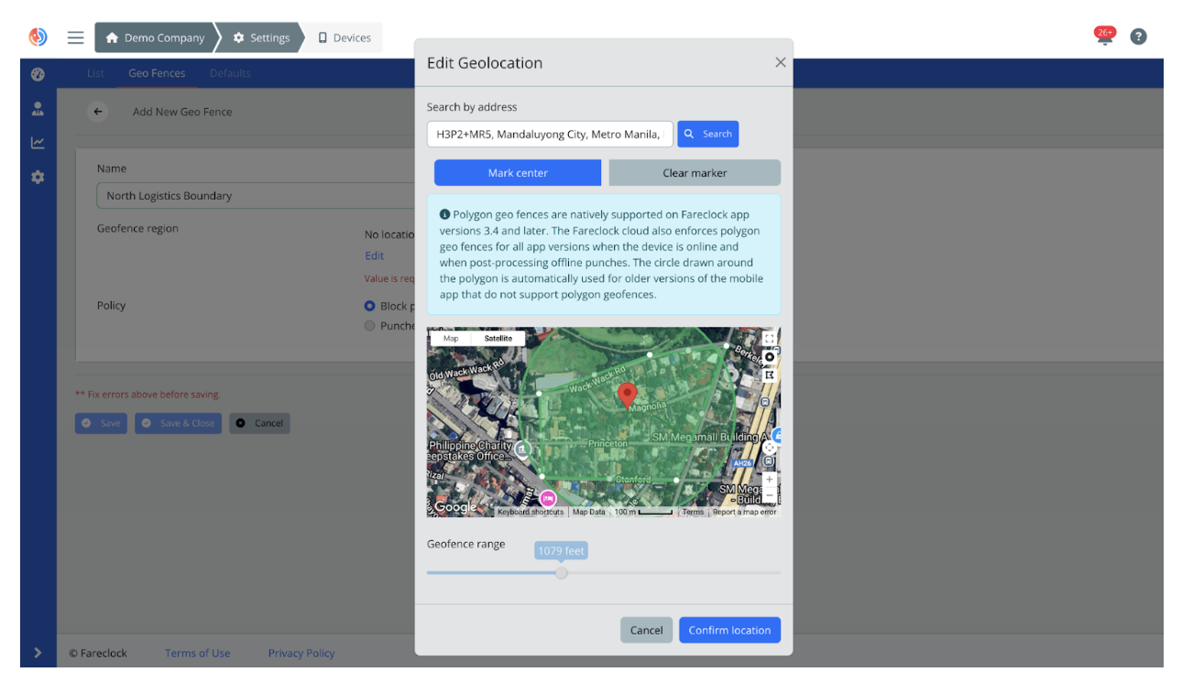Image resolution: width=1182 pixels, height=683 pixels.
Task: Click the address search input field
Action: [548, 134]
